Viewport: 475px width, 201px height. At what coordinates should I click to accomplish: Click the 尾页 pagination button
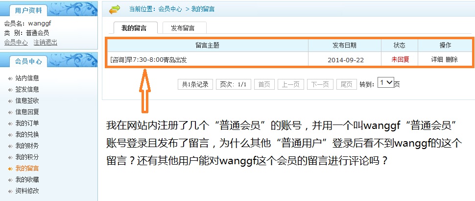click(347, 85)
